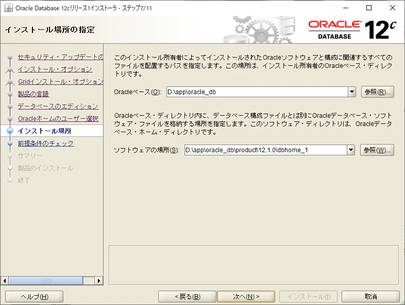
Task: Click the 取消 cancel button
Action: 370,296
